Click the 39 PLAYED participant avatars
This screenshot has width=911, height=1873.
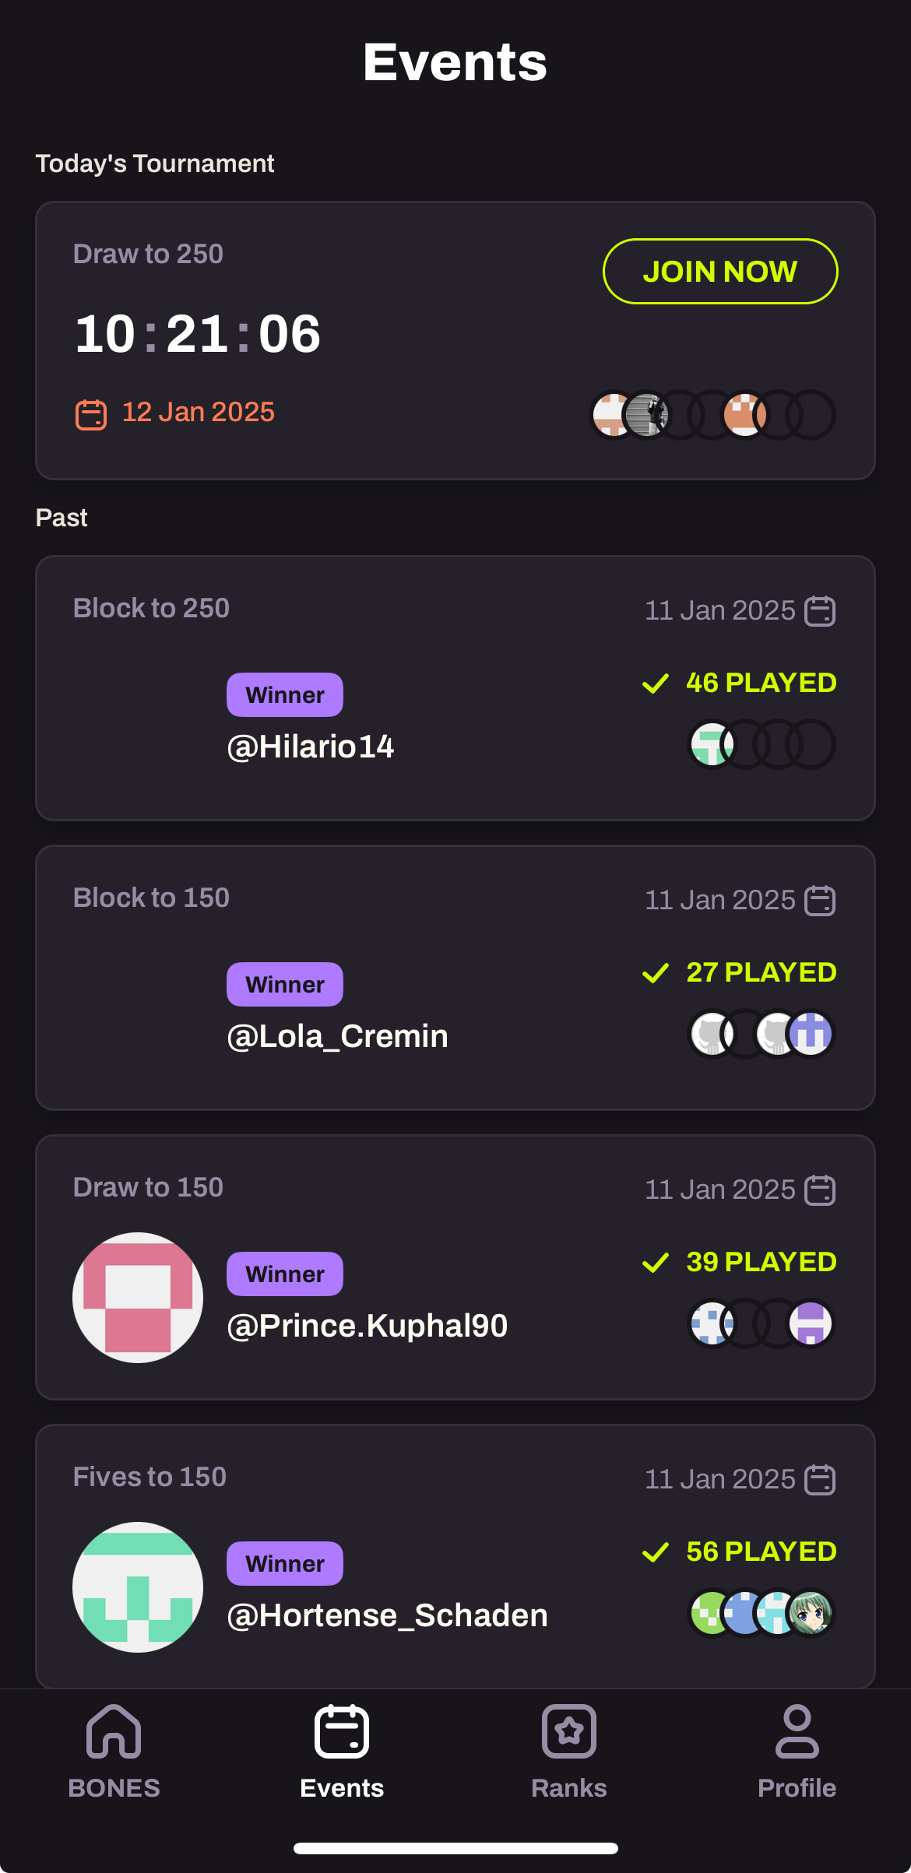[762, 1323]
